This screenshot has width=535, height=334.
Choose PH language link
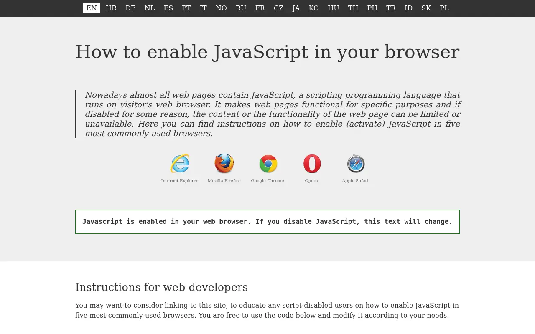(372, 8)
